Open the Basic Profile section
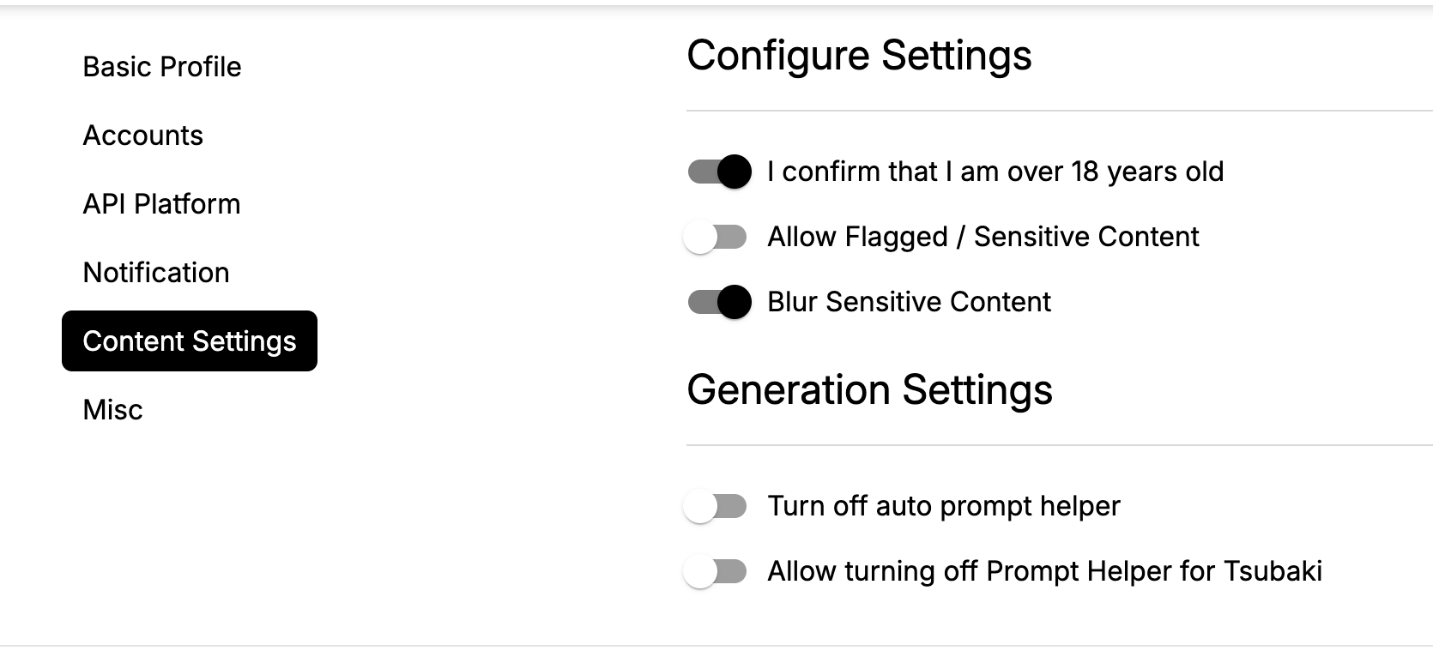The image size is (1433, 657). click(x=162, y=67)
